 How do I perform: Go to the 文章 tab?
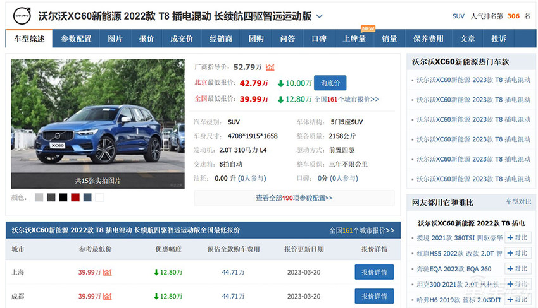click(x=467, y=38)
